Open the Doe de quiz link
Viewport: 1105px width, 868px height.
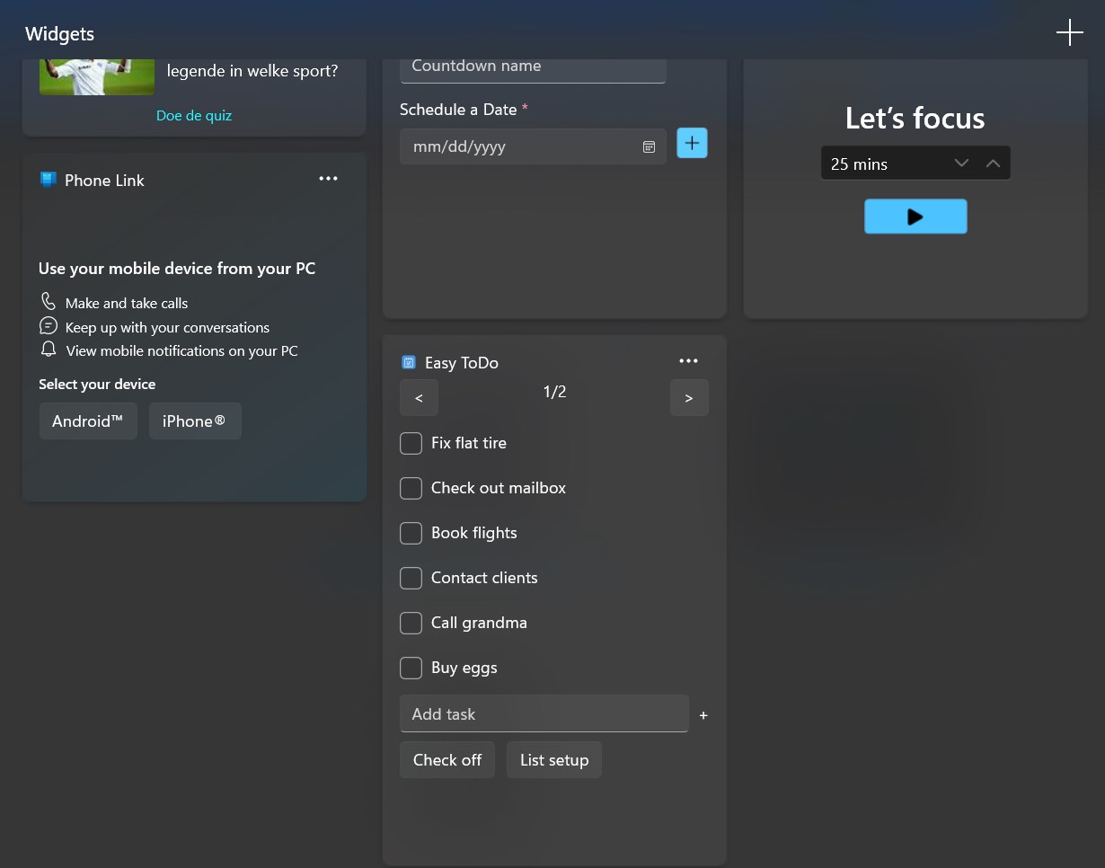pyautogui.click(x=194, y=115)
